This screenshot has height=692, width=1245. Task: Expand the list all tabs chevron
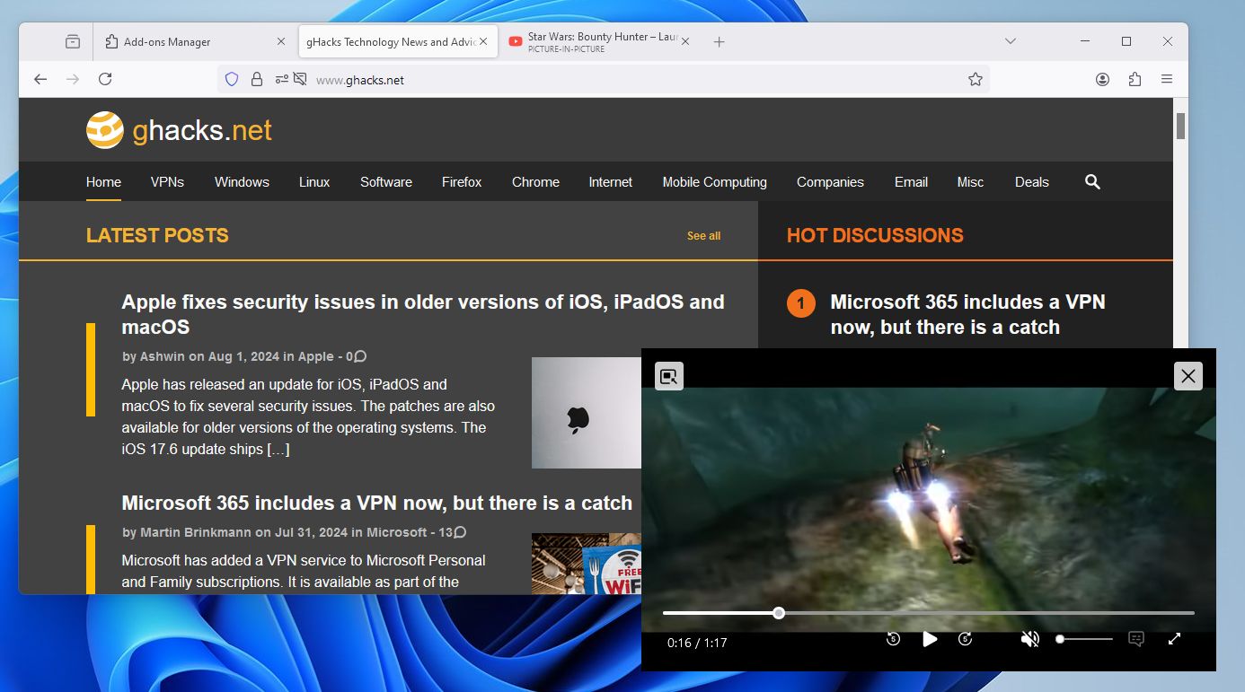point(1011,41)
